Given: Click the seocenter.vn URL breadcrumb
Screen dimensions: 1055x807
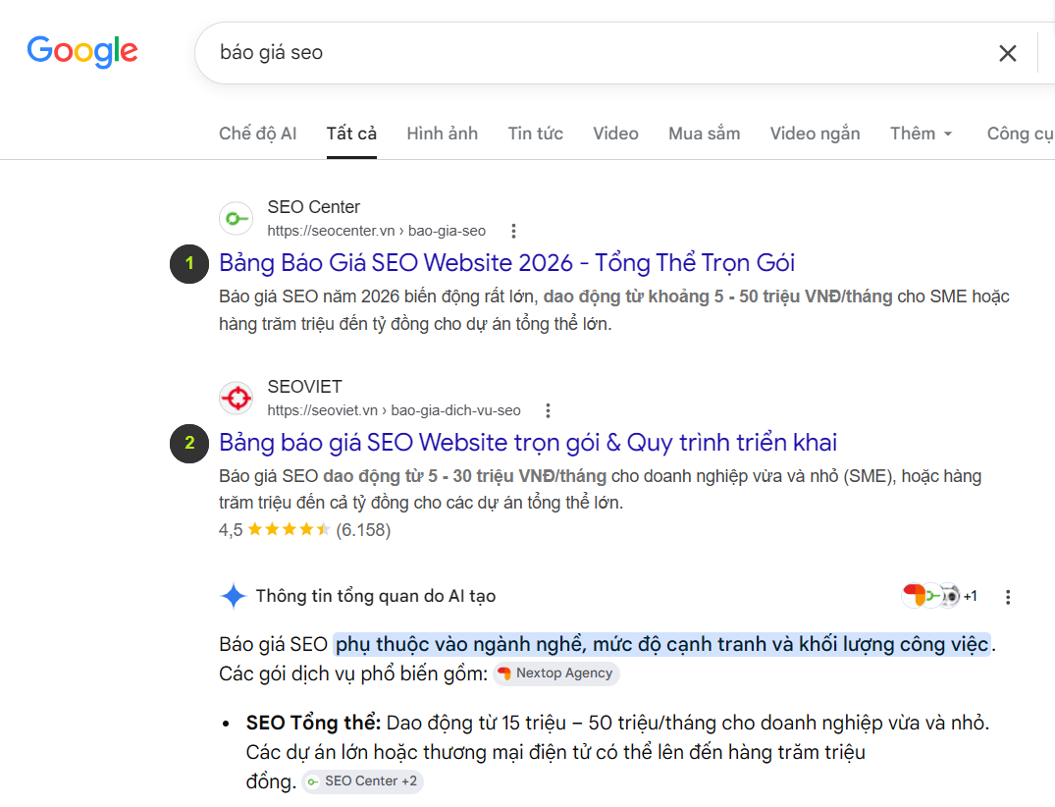Looking at the screenshot, I should coord(376,231).
